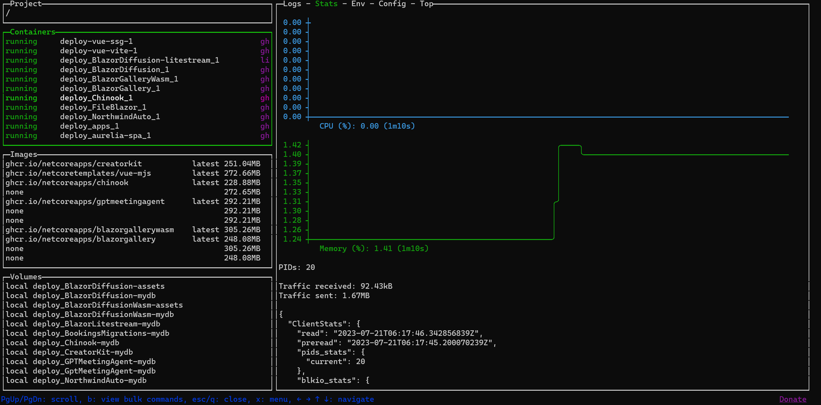Switch to the Top tab

tap(426, 4)
